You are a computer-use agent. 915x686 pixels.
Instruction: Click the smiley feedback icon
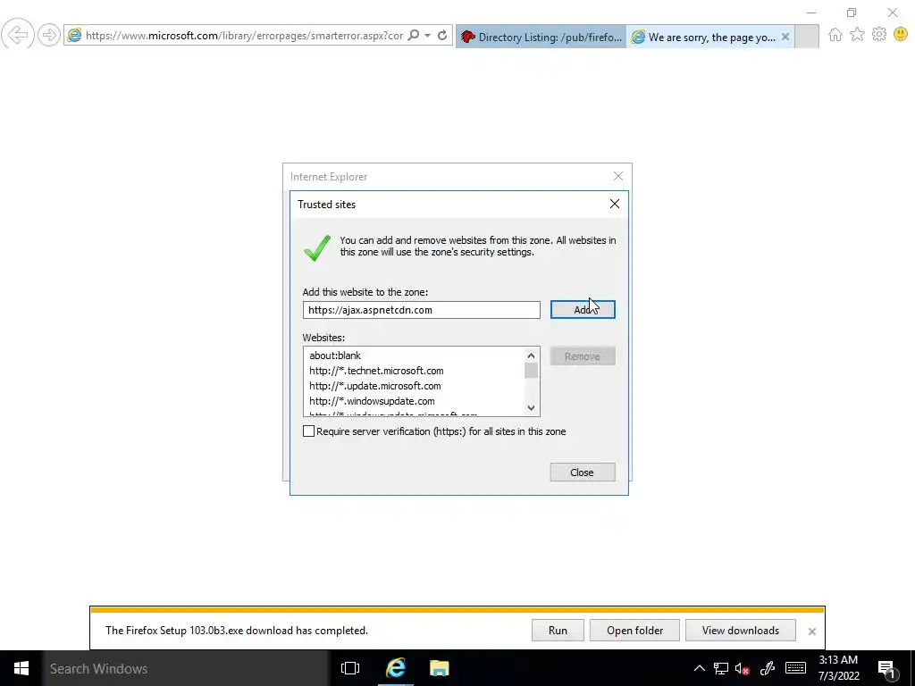click(x=901, y=35)
